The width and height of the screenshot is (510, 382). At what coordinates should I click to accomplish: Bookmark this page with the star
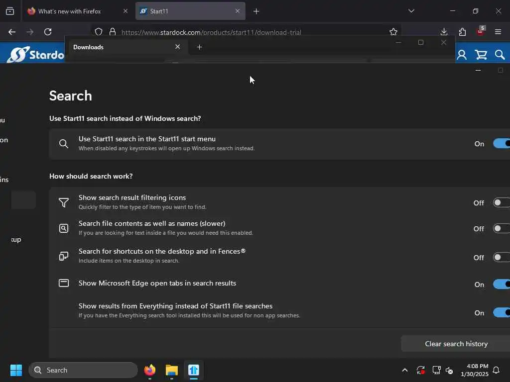click(x=393, y=32)
